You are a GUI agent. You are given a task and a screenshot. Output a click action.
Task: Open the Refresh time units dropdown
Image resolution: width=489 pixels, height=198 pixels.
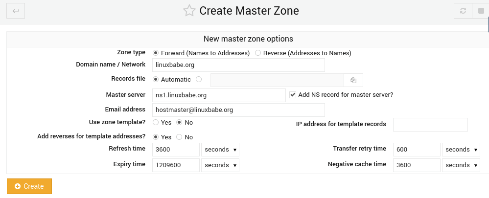click(x=221, y=150)
